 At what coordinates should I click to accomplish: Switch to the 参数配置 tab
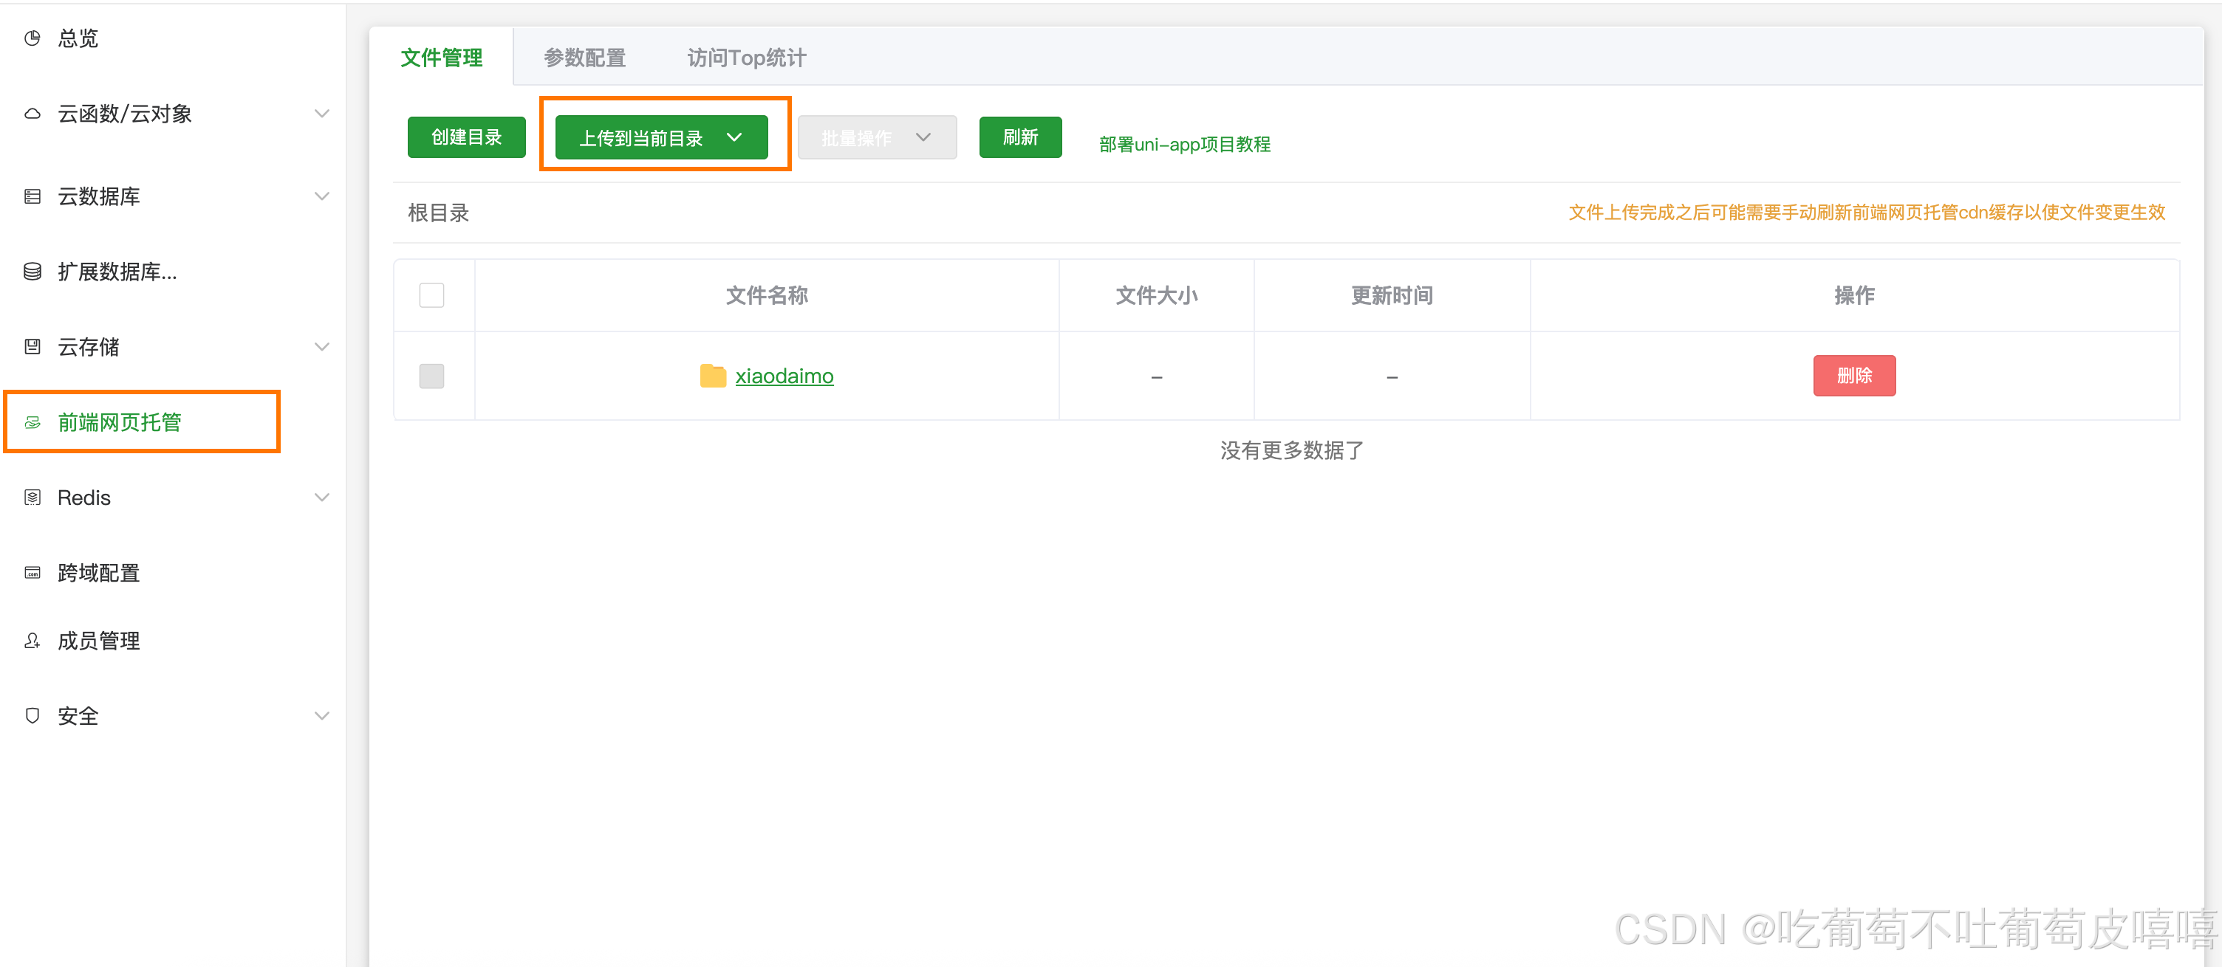pyautogui.click(x=584, y=57)
